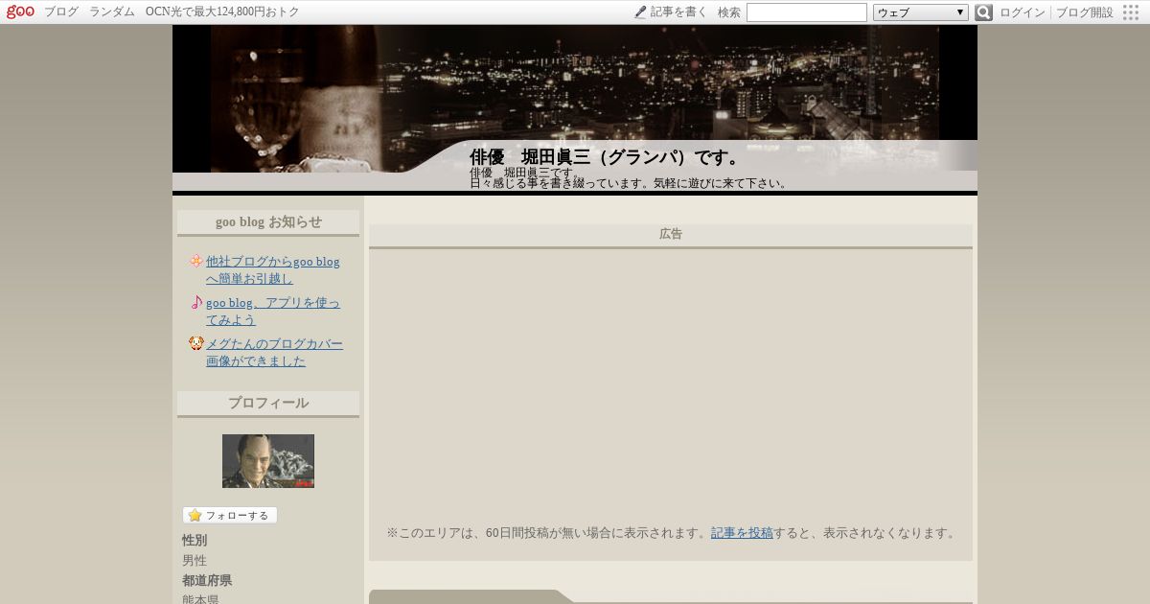Click the goo blog お知らせ heading

point(268,221)
